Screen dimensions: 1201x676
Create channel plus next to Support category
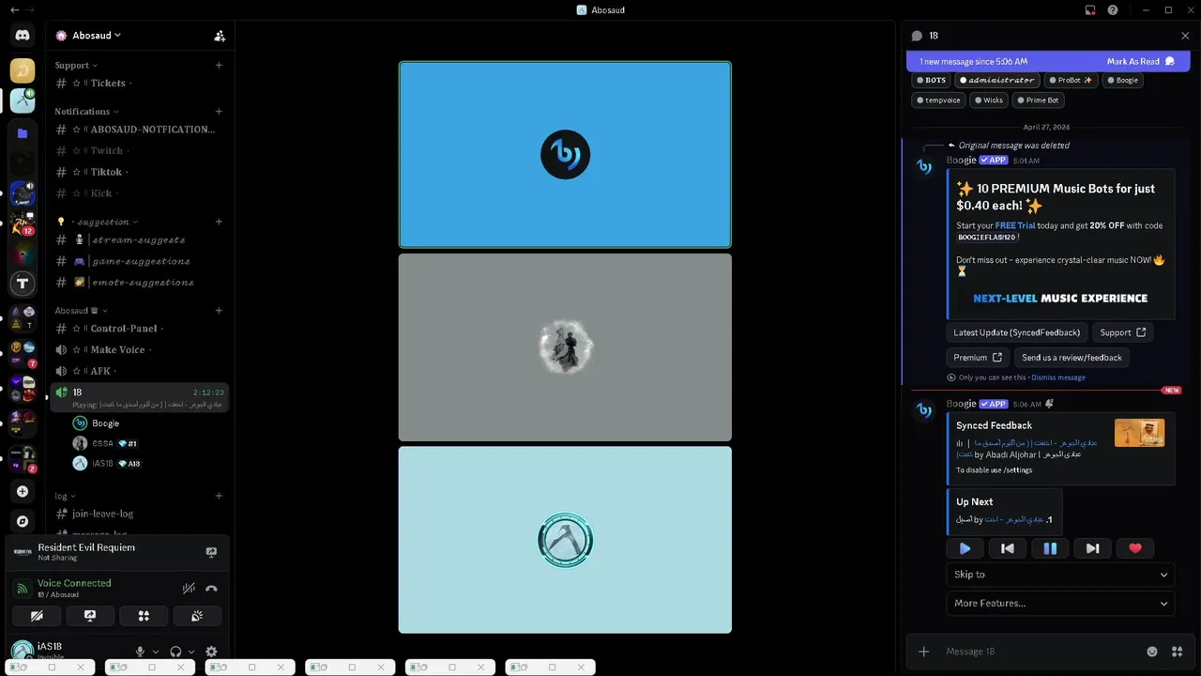[x=219, y=66]
